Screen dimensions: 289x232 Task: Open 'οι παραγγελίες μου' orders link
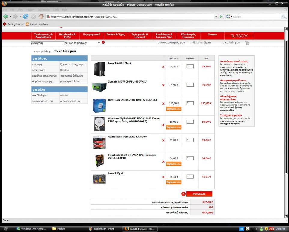click(71, 101)
